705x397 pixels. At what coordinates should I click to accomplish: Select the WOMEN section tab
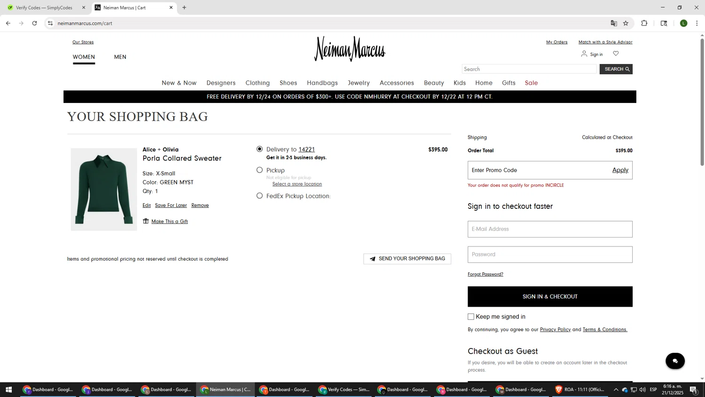pyautogui.click(x=84, y=57)
